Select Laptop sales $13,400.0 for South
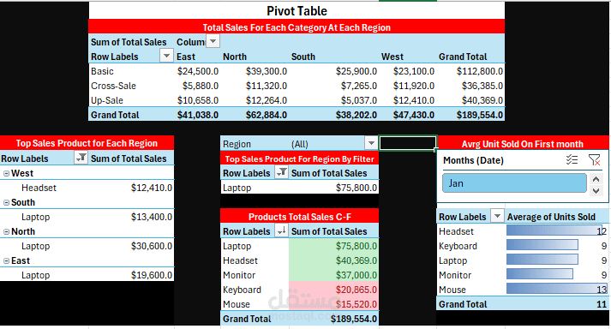Image resolution: width=611 pixels, height=329 pixels. [x=151, y=217]
